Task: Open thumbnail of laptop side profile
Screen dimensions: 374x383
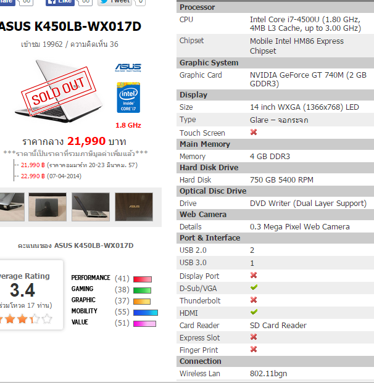Action: point(91,207)
